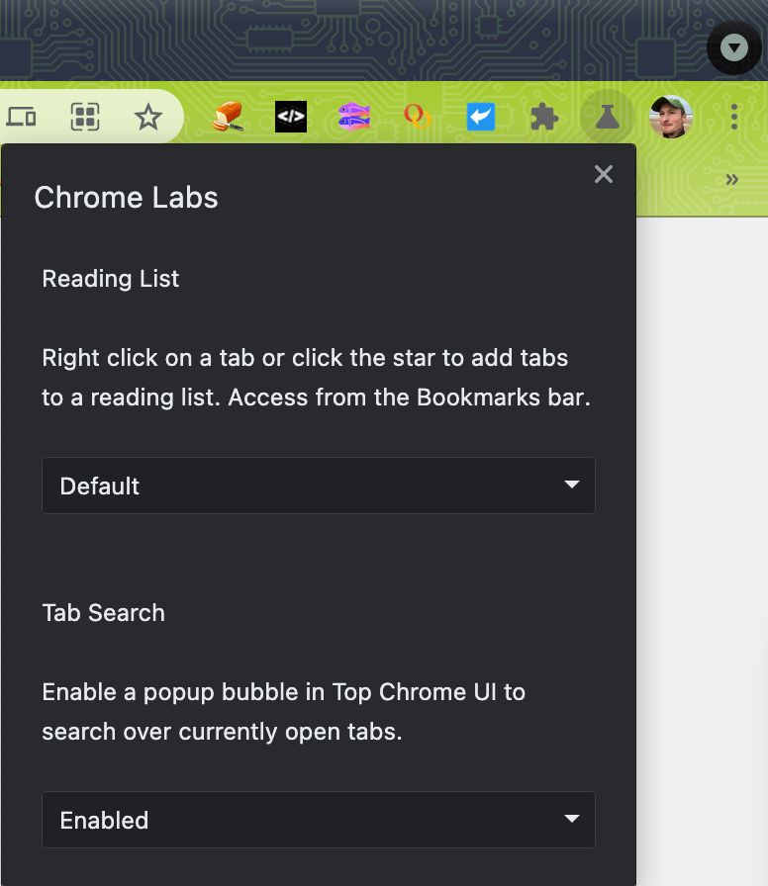Expand the Reading List Default dropdown
The height and width of the screenshot is (886, 768).
tap(319, 486)
